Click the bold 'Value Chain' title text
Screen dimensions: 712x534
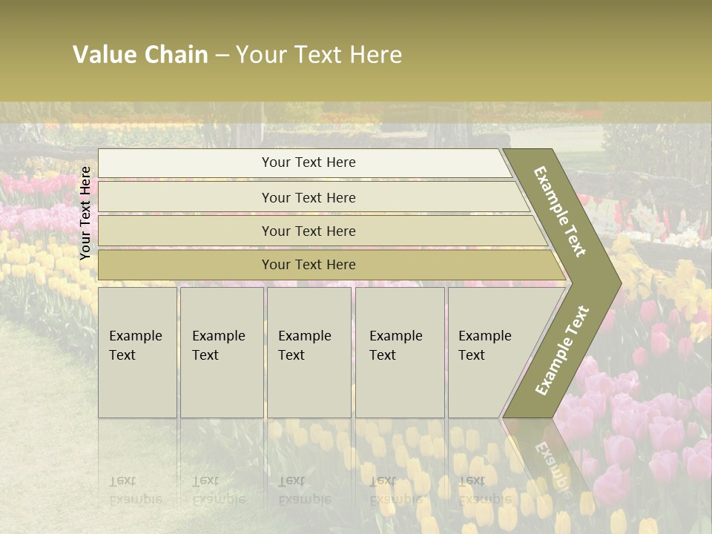(x=140, y=55)
